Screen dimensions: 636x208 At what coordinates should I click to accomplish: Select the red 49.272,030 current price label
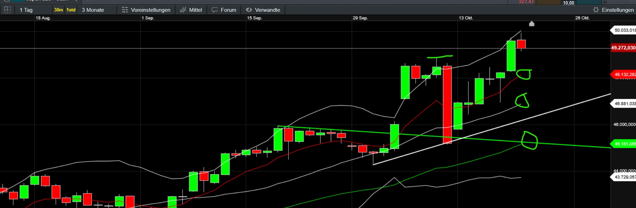(x=623, y=48)
